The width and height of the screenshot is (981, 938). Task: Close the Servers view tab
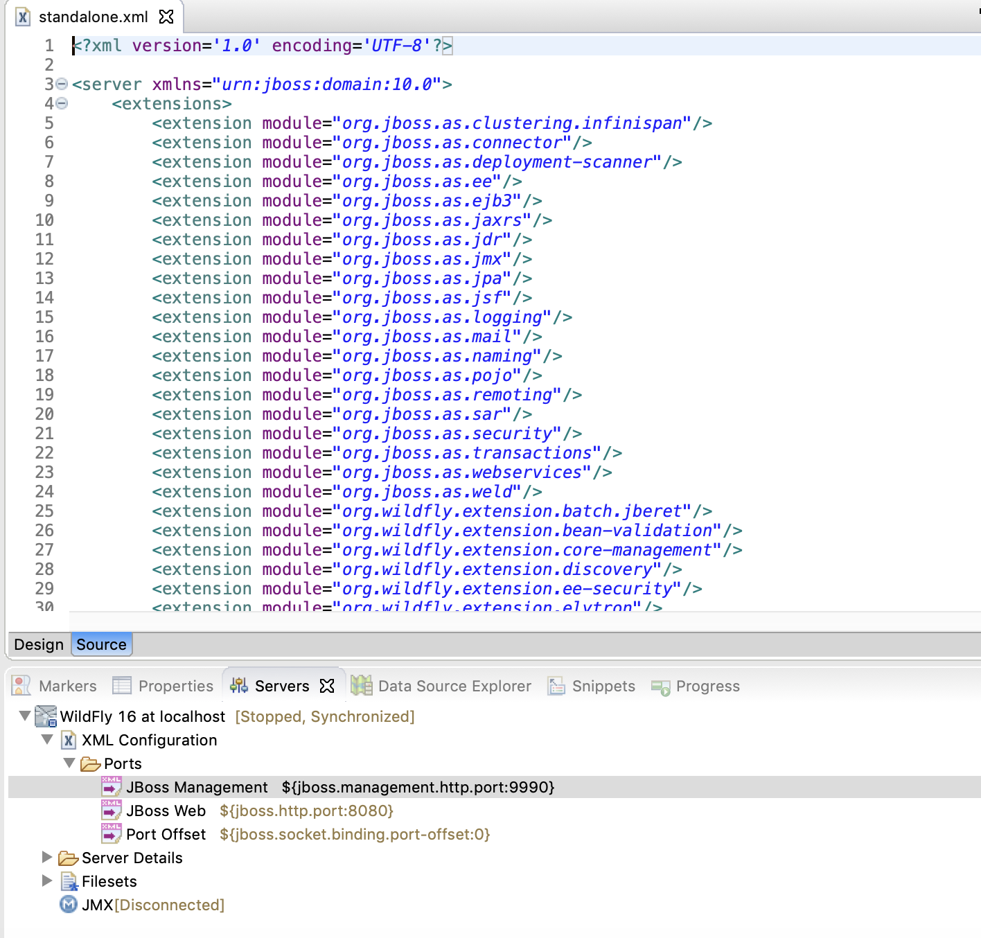(x=327, y=686)
